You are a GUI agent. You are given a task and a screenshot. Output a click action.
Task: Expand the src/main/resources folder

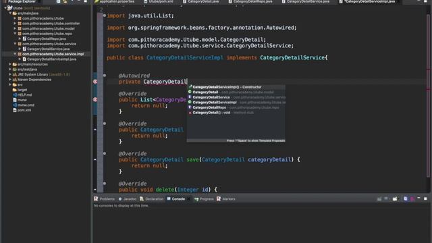click(x=10, y=64)
